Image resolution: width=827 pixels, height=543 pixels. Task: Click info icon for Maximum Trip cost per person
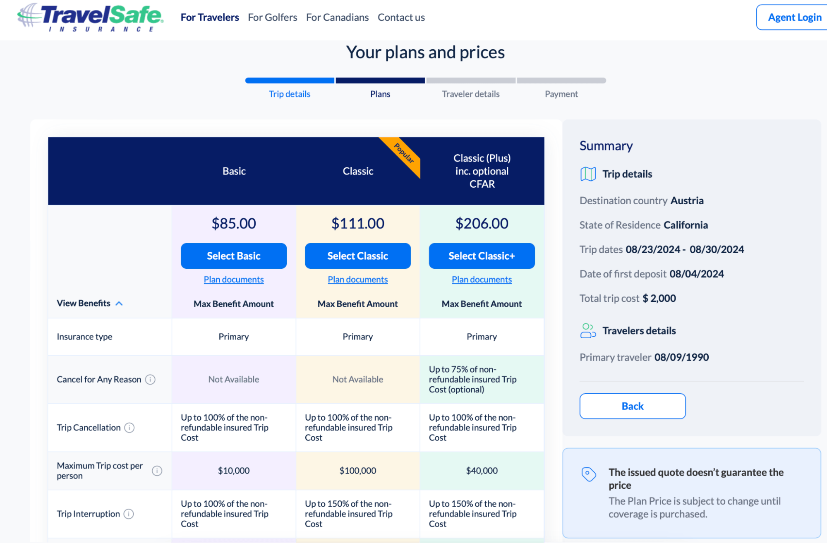coord(157,471)
